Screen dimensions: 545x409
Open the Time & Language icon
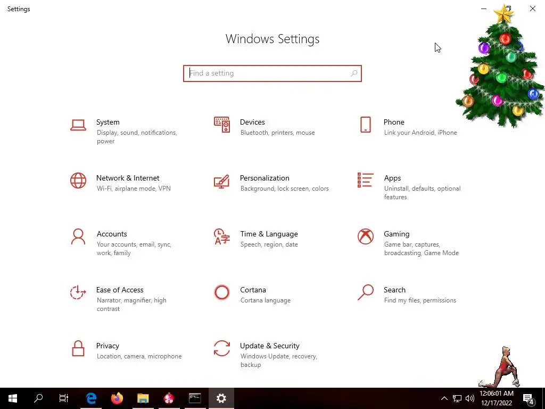pos(222,237)
